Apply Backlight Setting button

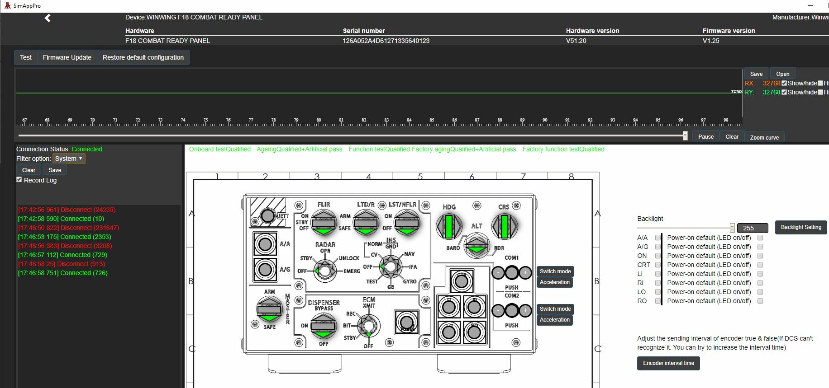coord(801,227)
